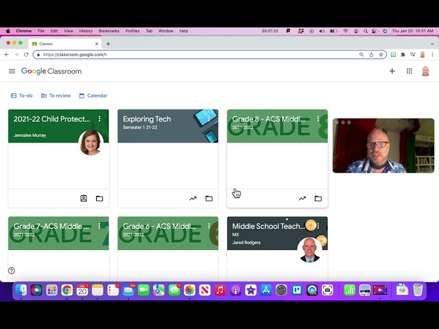Open the Google apps grid launcher

click(410, 71)
